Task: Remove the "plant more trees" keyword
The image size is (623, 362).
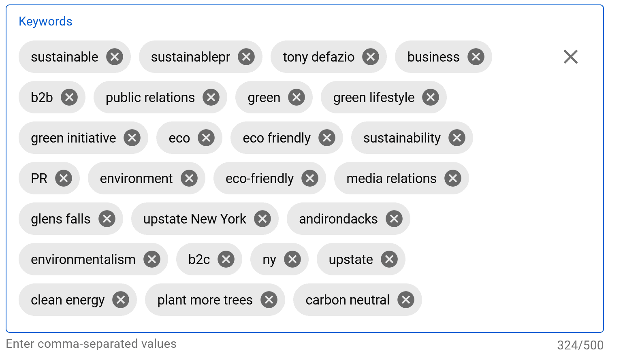Action: [x=269, y=300]
